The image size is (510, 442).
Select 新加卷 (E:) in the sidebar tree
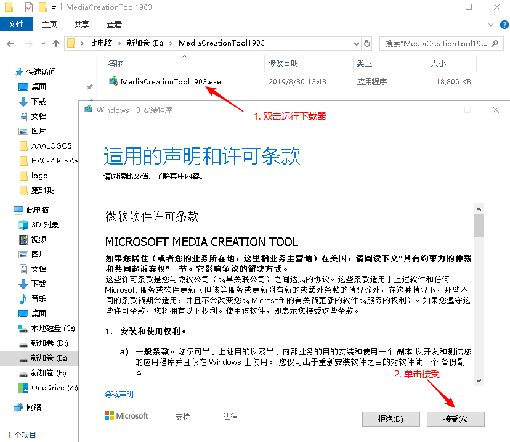pos(39,358)
